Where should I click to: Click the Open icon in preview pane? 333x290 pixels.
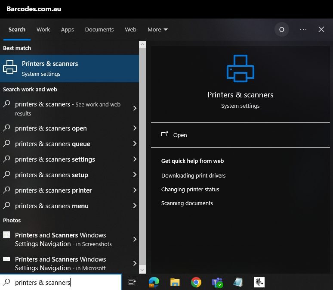(164, 134)
